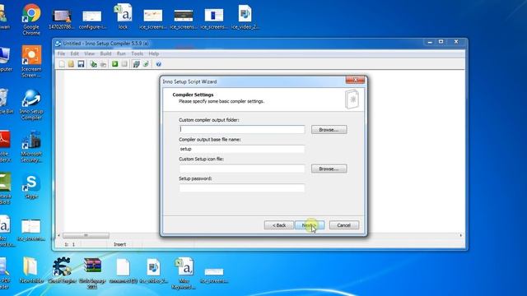Select the Cheat Engine desktop icon
This screenshot has width=527, height=296.
click(x=62, y=271)
